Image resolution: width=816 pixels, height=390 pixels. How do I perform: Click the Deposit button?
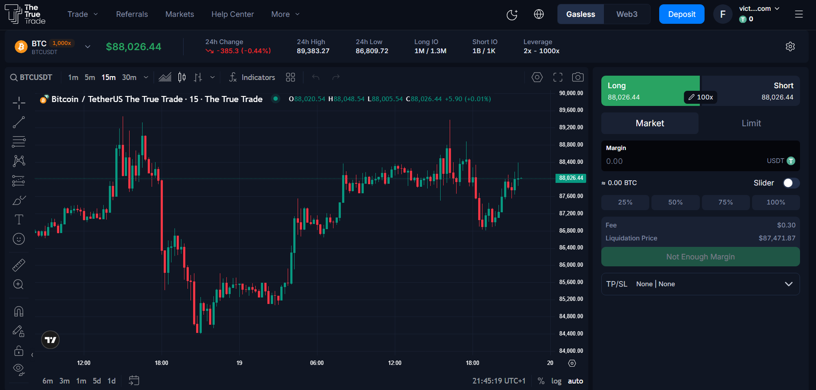682,14
